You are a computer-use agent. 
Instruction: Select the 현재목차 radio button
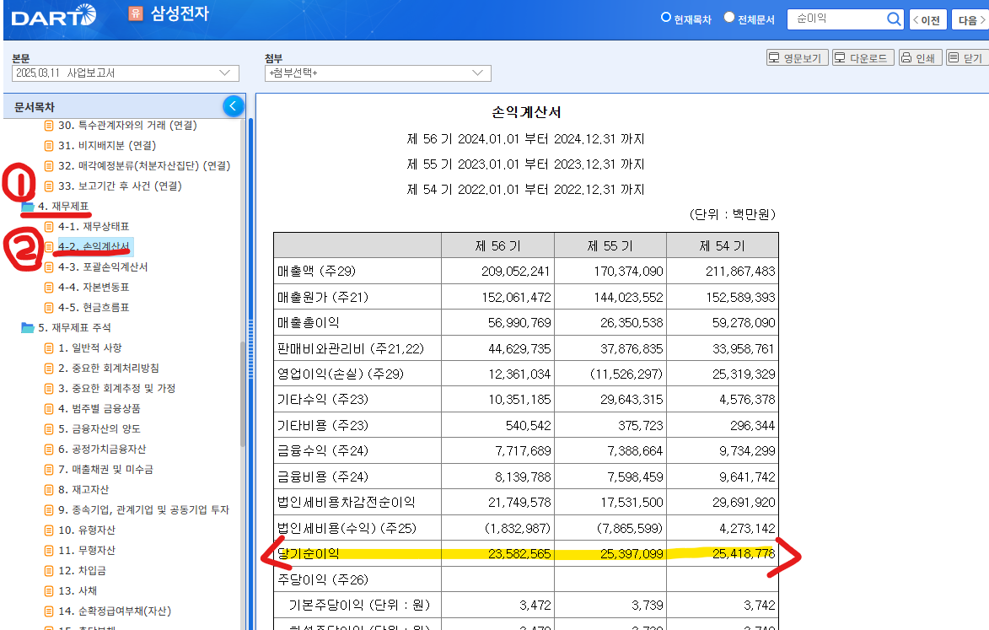coord(666,17)
